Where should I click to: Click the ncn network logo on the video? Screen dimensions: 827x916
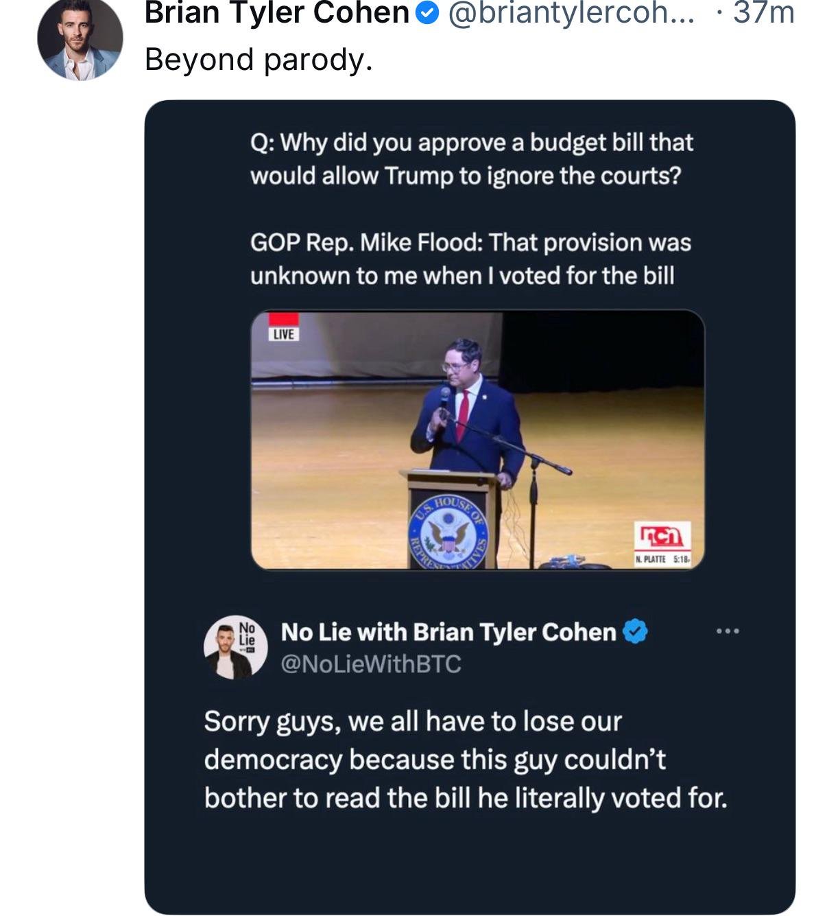tap(662, 535)
